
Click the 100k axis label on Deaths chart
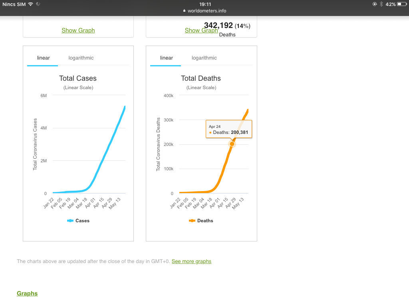[x=169, y=169]
